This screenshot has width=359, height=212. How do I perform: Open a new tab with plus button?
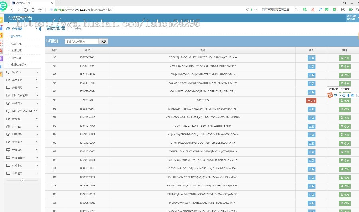click(x=58, y=3)
